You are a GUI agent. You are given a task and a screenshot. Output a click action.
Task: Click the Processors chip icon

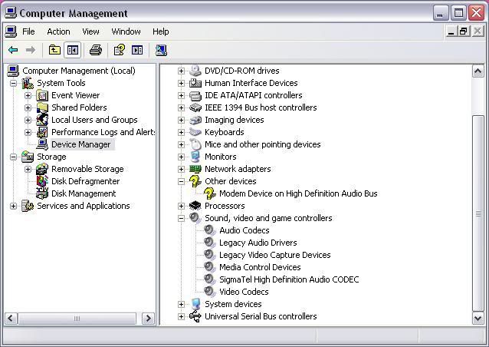tap(195, 206)
